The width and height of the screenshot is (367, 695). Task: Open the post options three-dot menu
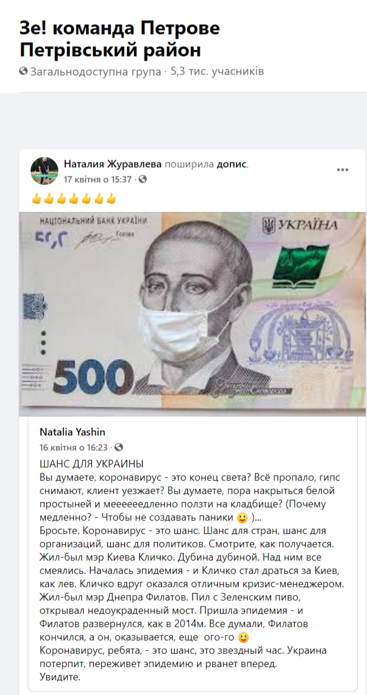click(343, 170)
